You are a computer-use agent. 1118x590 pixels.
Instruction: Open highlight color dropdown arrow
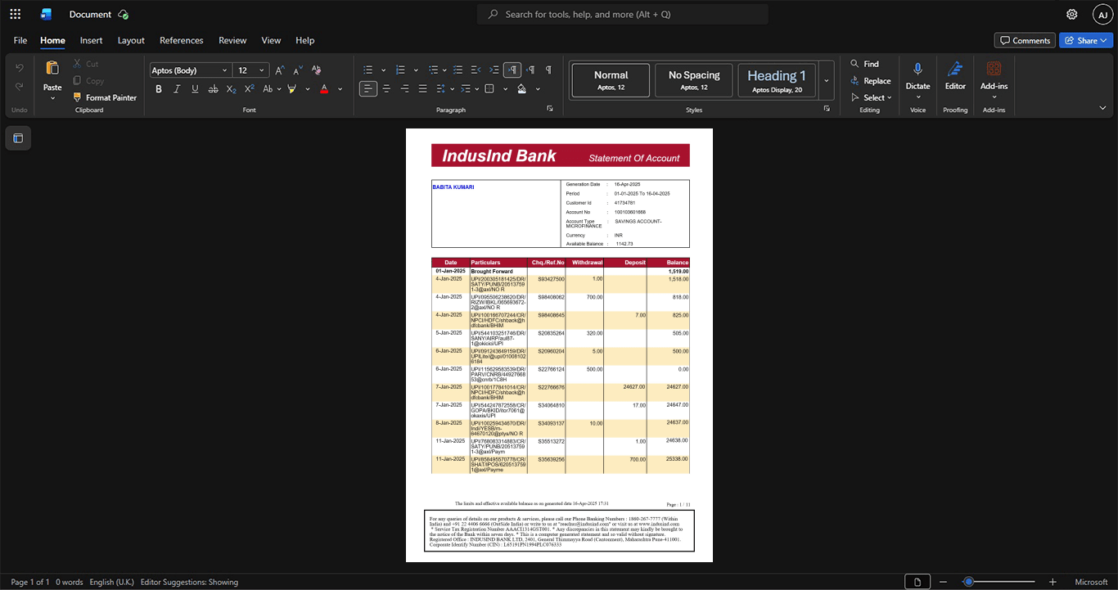tap(308, 89)
